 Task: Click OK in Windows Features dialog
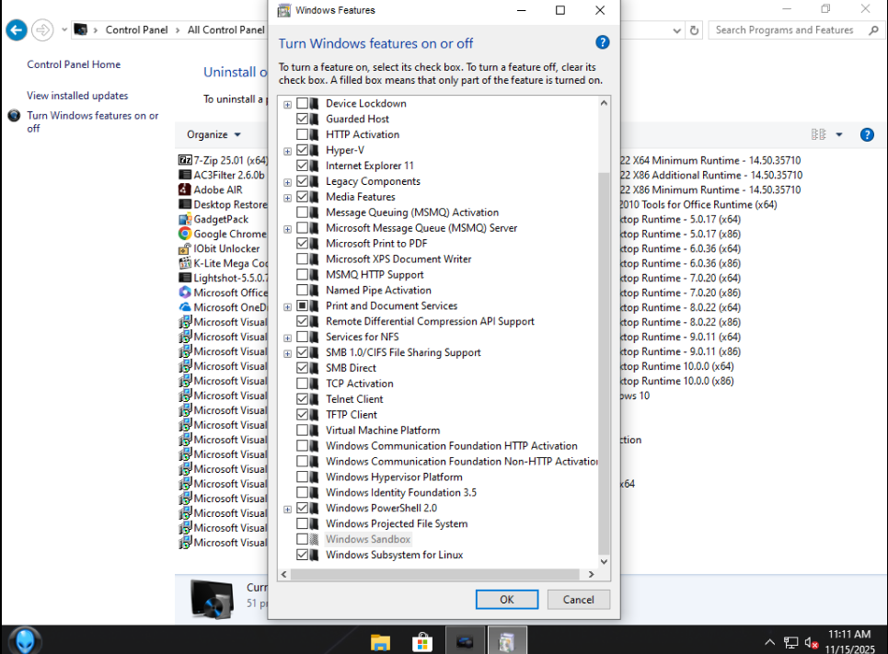pos(507,600)
